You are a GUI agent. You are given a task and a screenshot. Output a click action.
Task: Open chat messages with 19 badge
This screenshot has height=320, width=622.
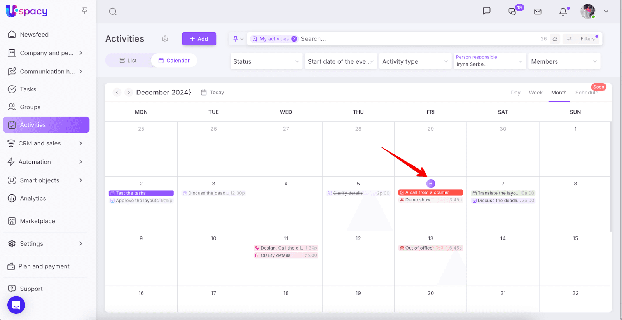512,12
